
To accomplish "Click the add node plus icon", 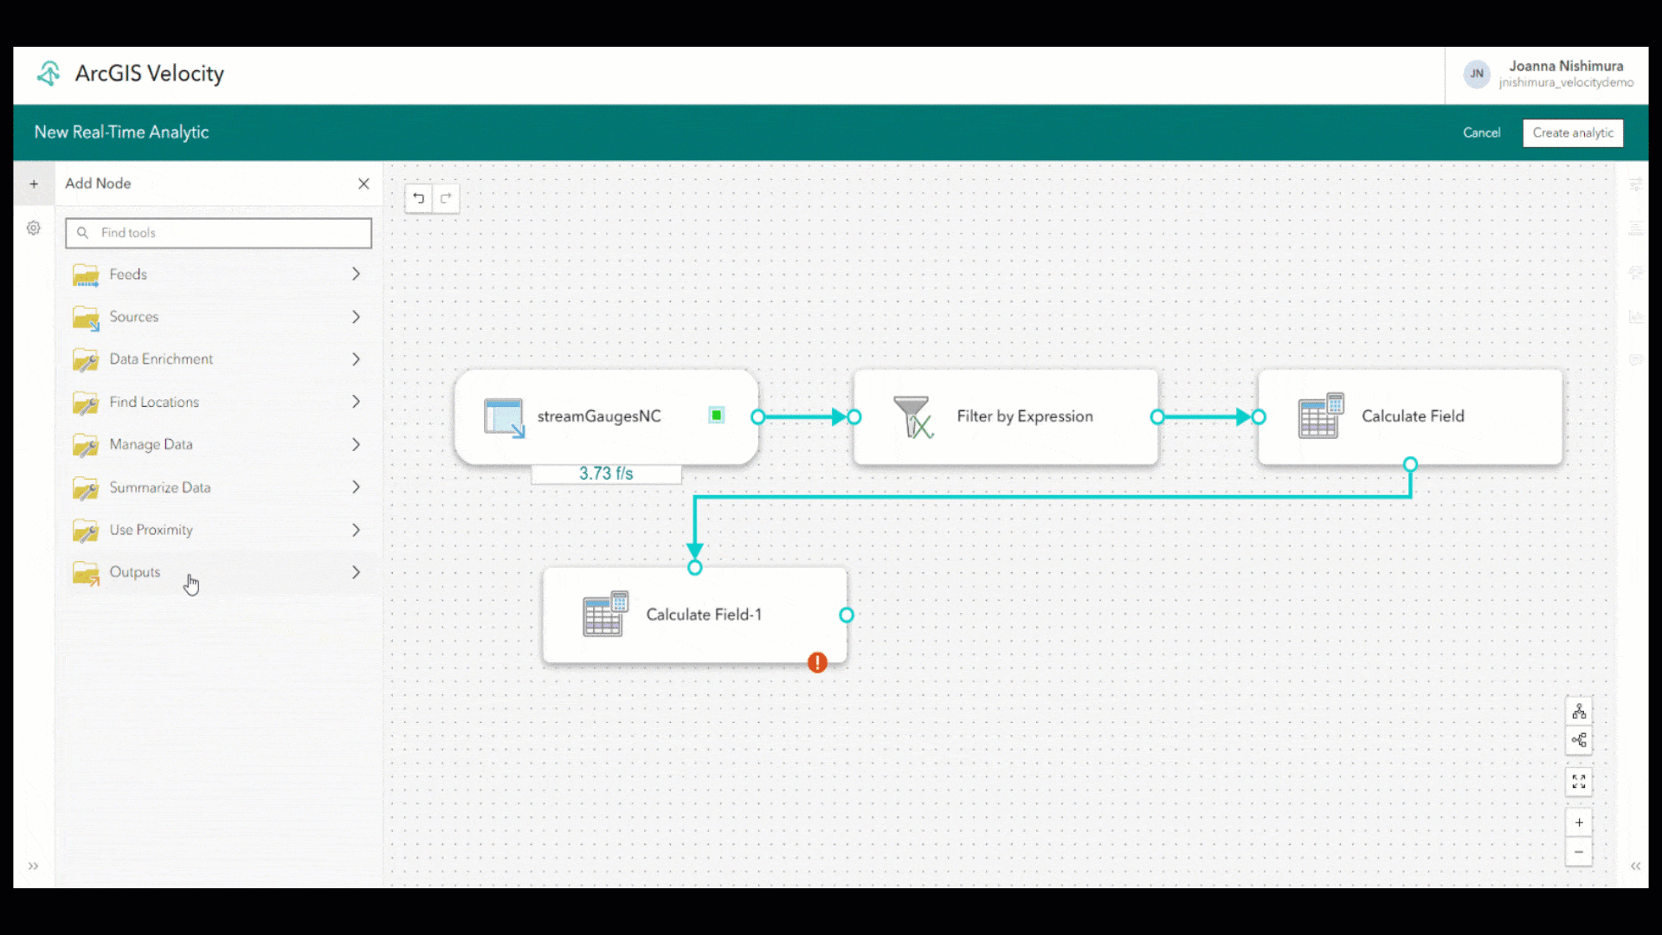I will (x=34, y=184).
